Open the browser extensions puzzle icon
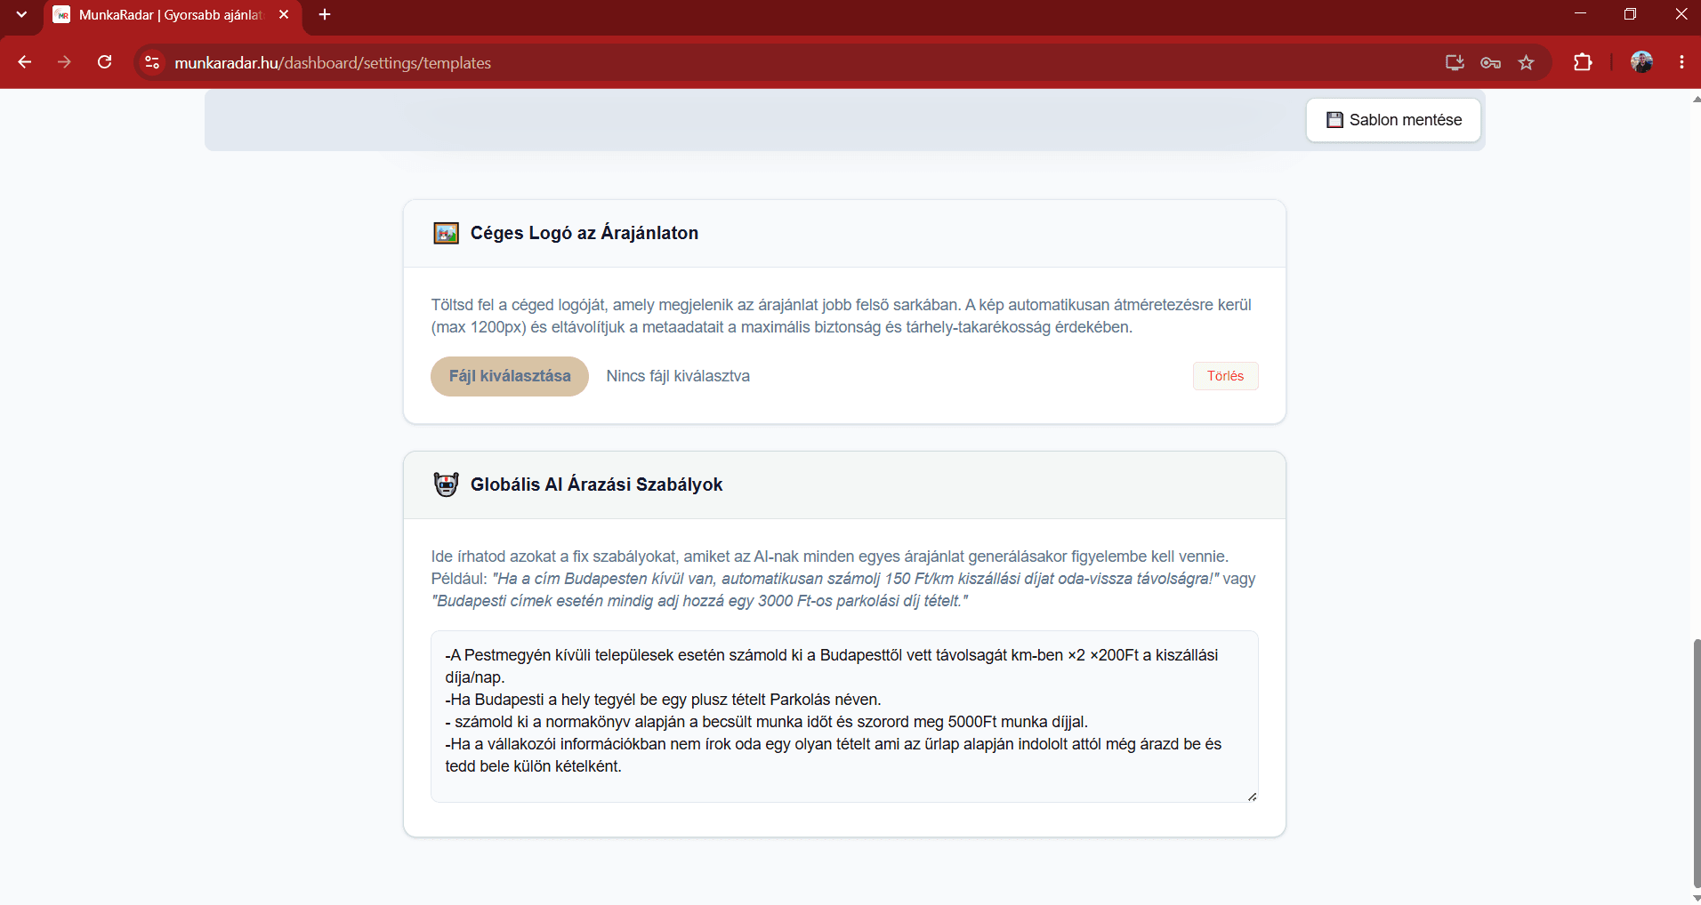 point(1583,62)
